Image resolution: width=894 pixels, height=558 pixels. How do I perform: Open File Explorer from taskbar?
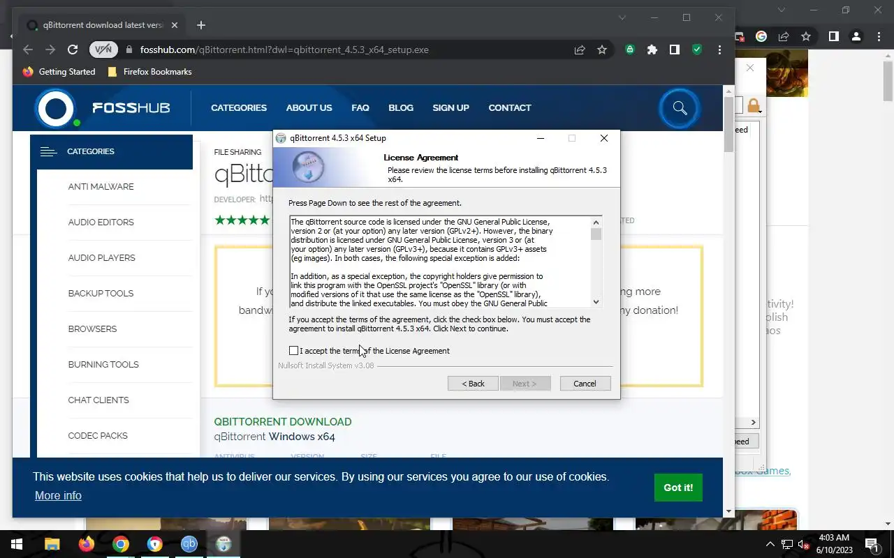(52, 544)
